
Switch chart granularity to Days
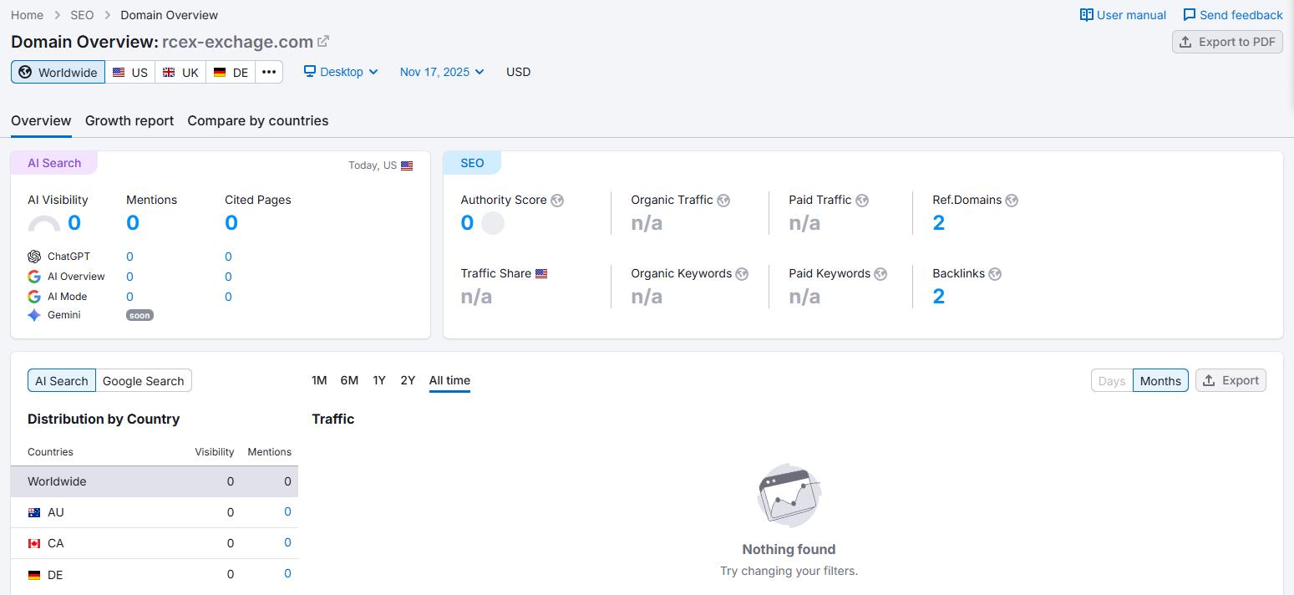(x=1112, y=380)
